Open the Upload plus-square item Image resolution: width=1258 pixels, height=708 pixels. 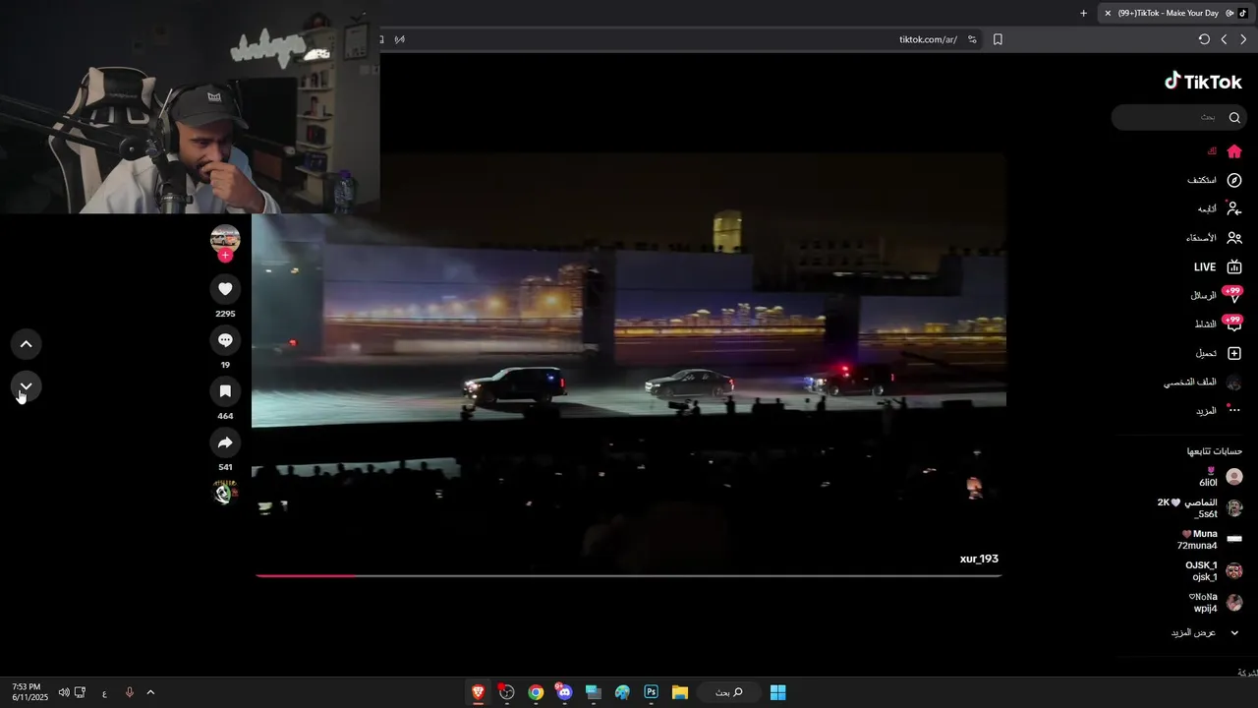[x=1219, y=353]
